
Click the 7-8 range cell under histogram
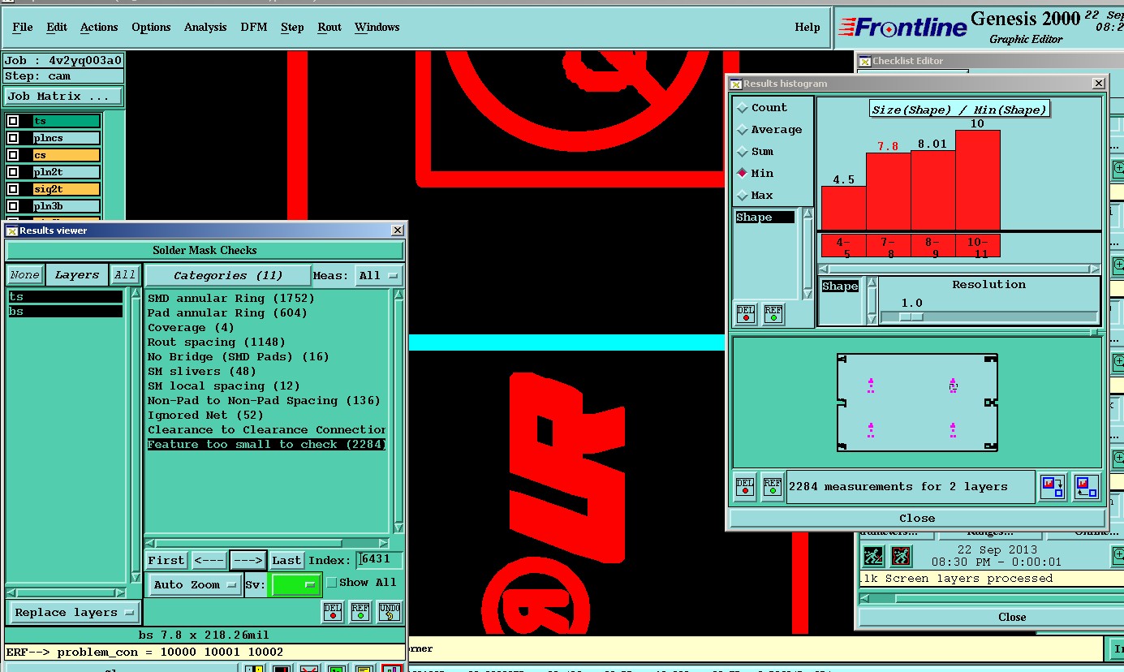click(888, 247)
